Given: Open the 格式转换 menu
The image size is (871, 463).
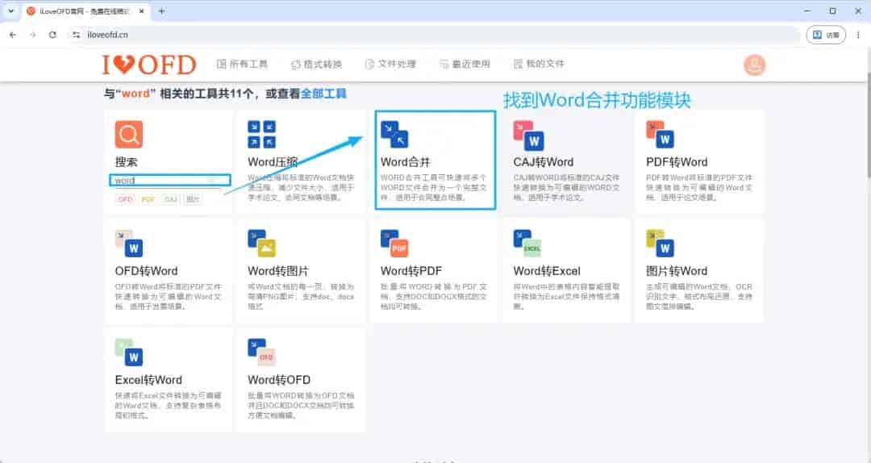Looking at the screenshot, I should point(317,64).
